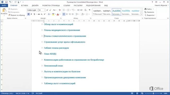The width and height of the screenshot is (170, 95).
Task: Switch to the ДИЗАЙН tab
Action: 35,5
